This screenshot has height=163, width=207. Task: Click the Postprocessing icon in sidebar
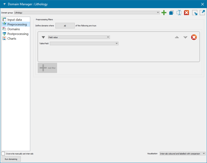point(4,34)
